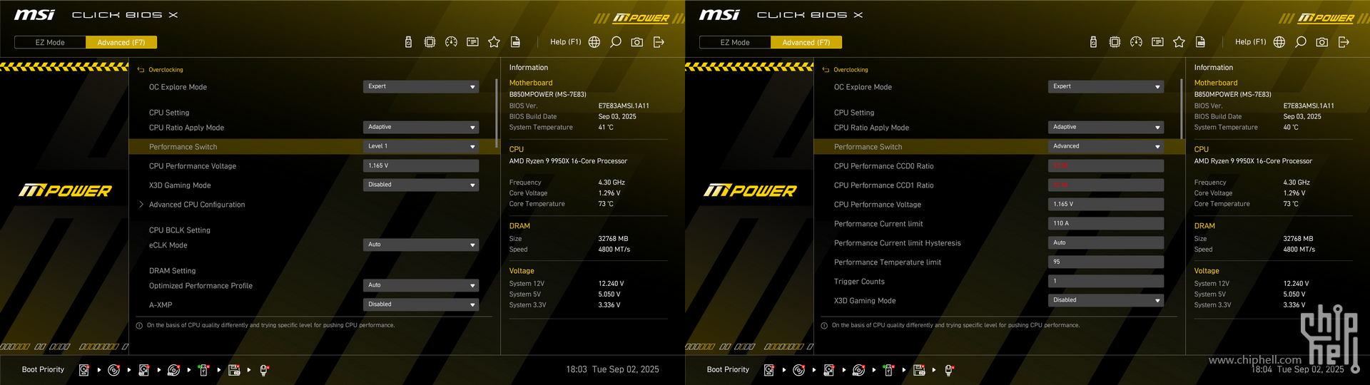Open Performance Switch Advanced dropdown
Screen dimensions: 1370x385
1106,146
